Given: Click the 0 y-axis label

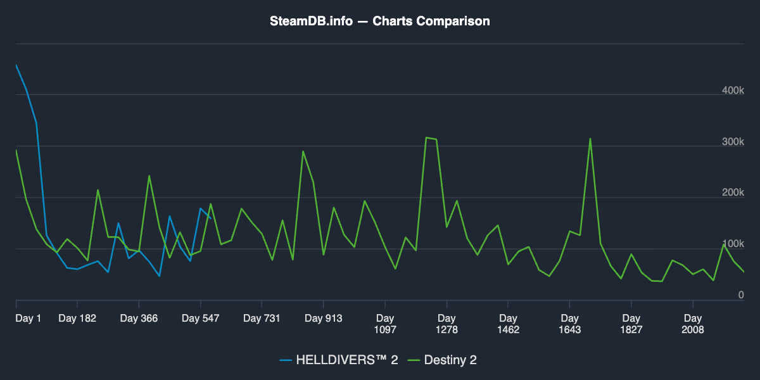Looking at the screenshot, I should tap(741, 296).
